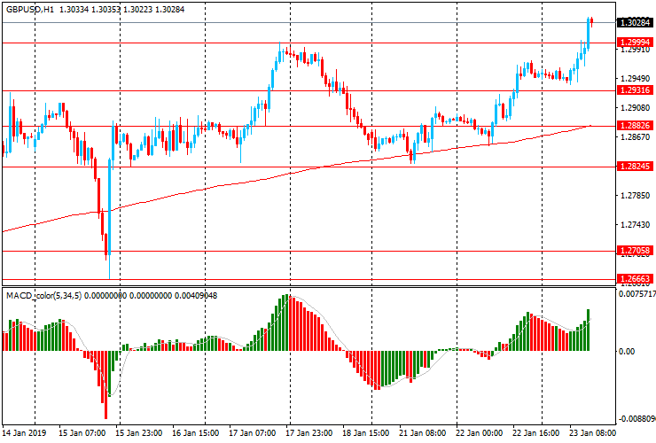Viewport: 656px width, 443px height.
Task: Select the current price label 1.30284
Action: coord(636,23)
